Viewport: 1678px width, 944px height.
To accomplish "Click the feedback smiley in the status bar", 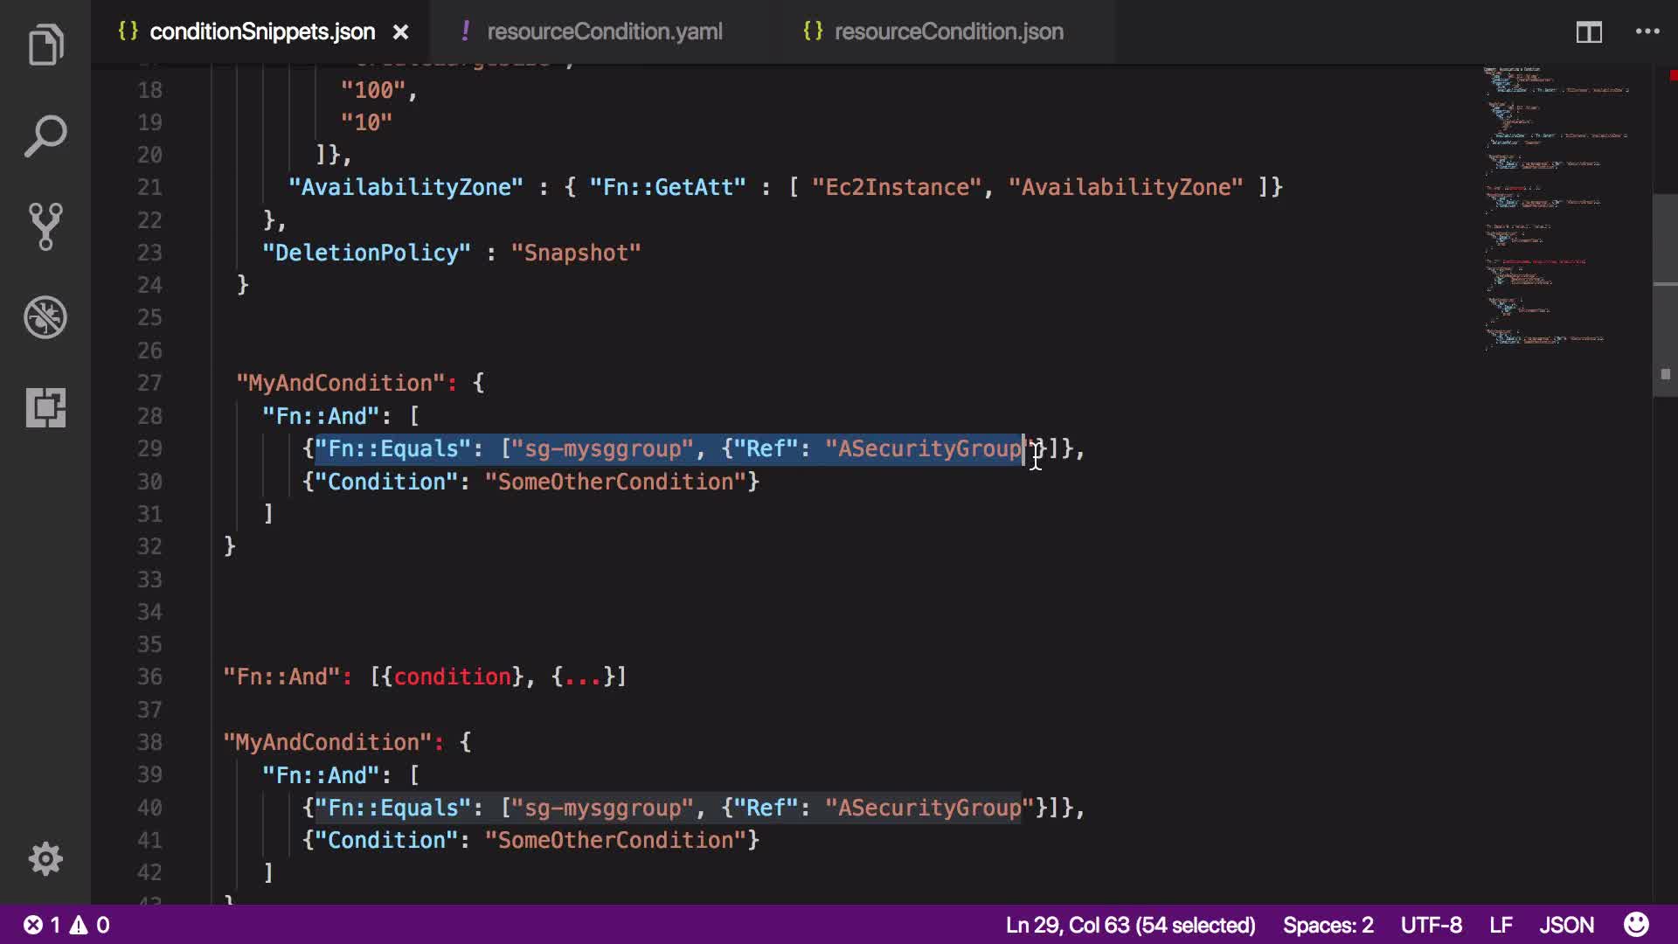I will pos(1636,925).
